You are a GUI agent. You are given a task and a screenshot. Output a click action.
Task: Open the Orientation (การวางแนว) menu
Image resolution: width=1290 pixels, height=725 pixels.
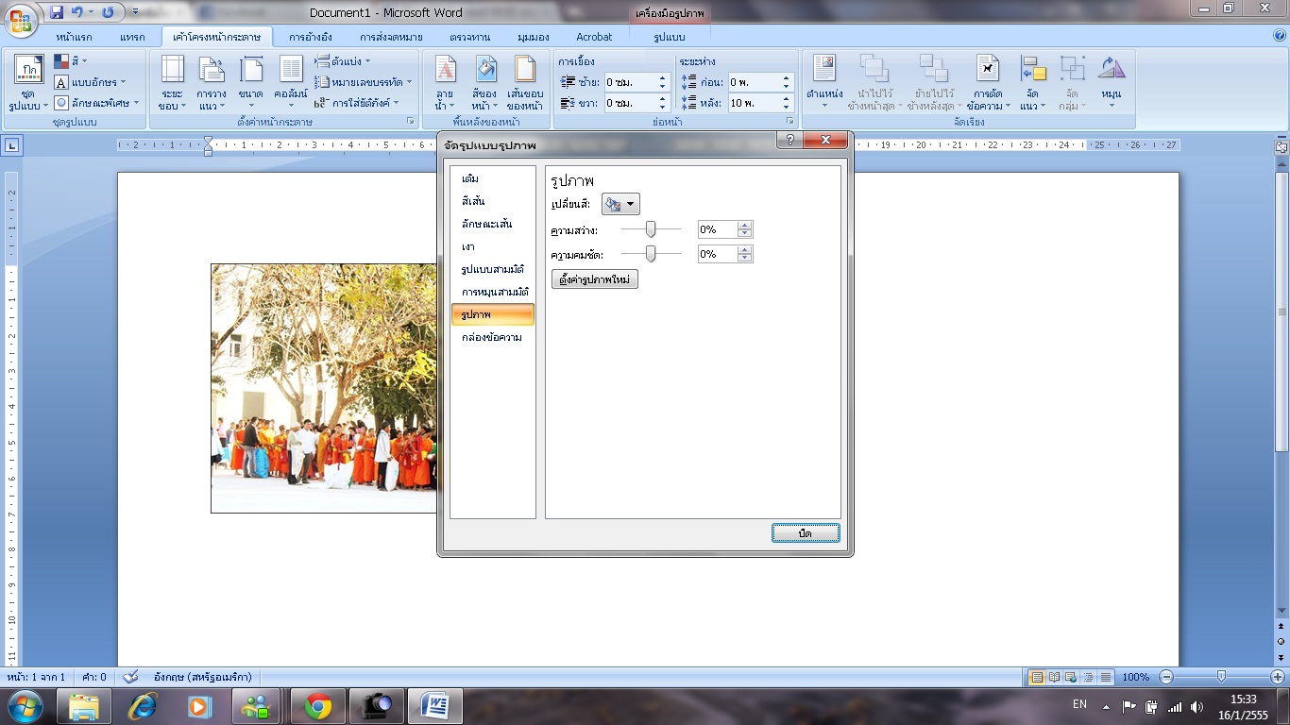pos(212,83)
